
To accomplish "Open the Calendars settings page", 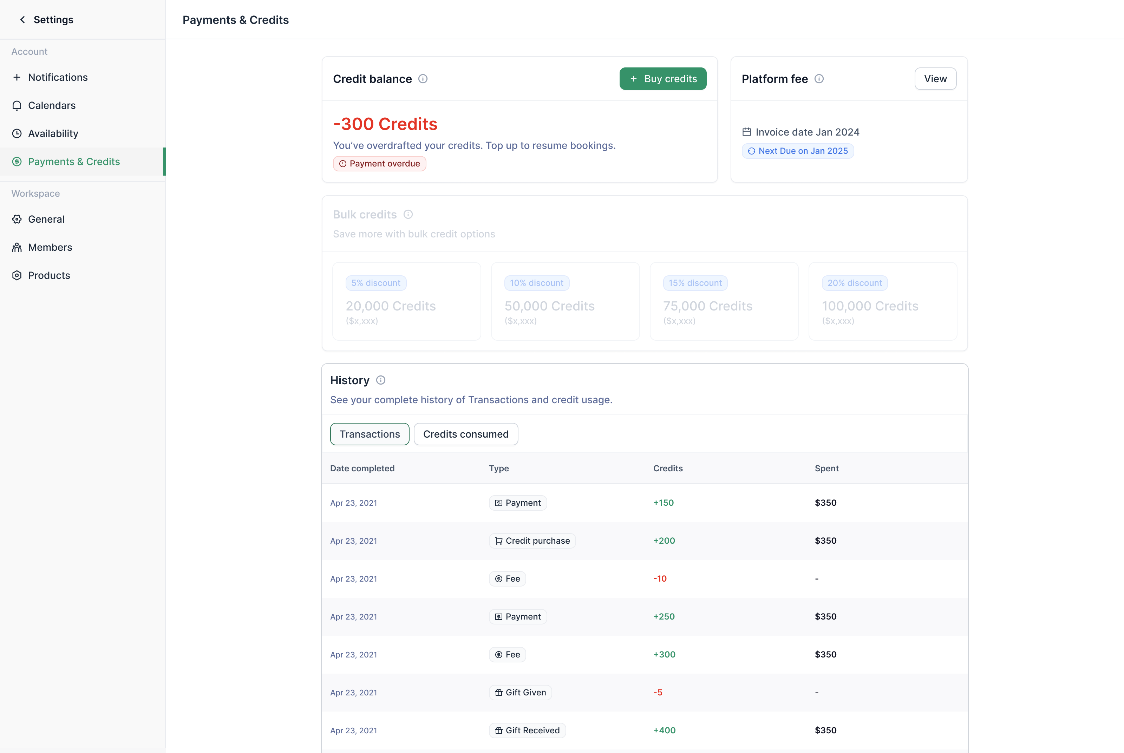I will [x=52, y=106].
